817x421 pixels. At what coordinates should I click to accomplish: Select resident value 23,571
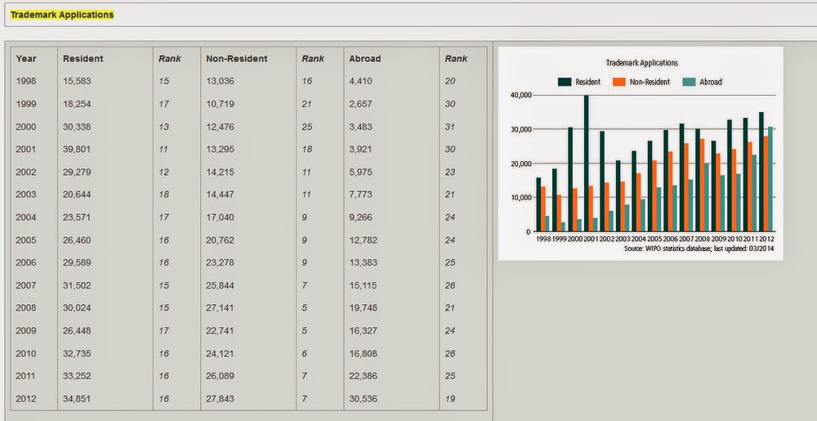pyautogui.click(x=77, y=217)
